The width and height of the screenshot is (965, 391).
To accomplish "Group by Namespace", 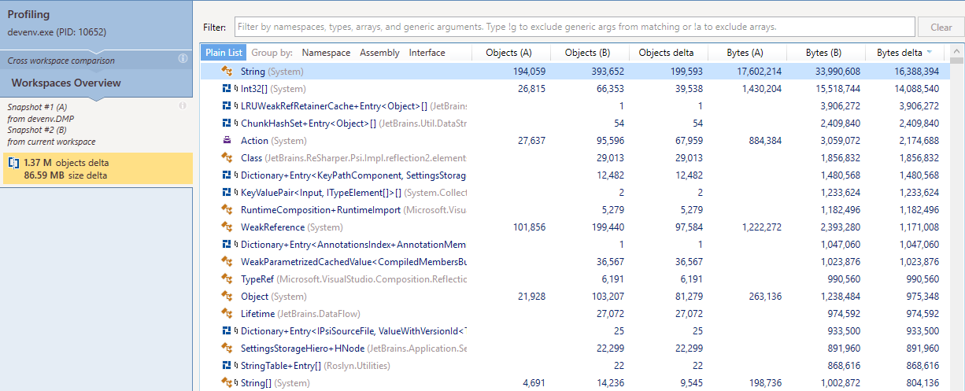I will 326,53.
